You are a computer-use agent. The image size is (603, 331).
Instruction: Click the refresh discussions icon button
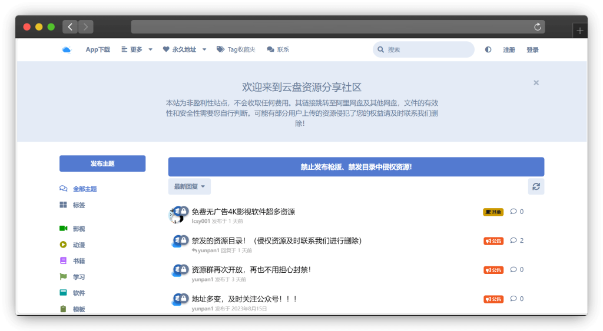536,186
